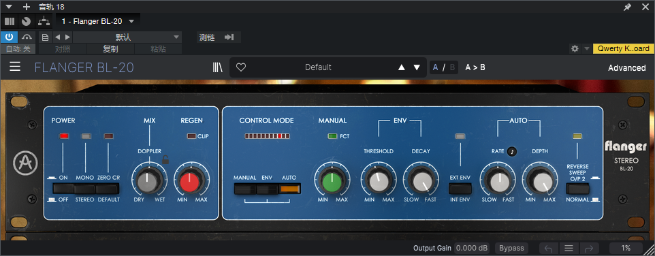Click the 复制 copy button
The width and height of the screenshot is (655, 256).
[111, 49]
